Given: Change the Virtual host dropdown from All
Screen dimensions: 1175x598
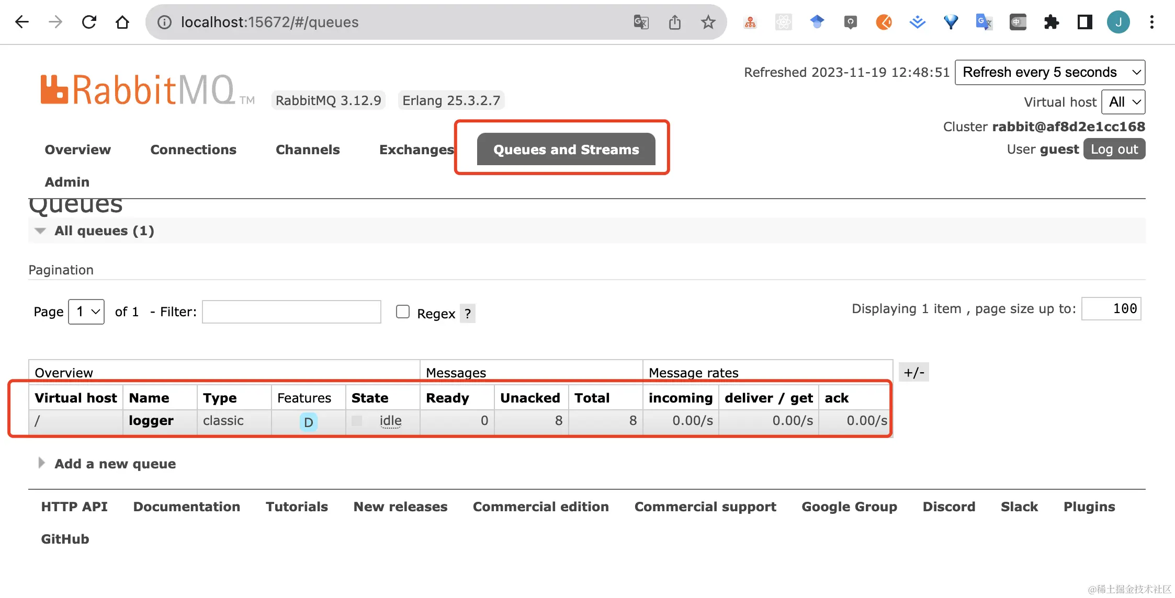Looking at the screenshot, I should point(1123,102).
